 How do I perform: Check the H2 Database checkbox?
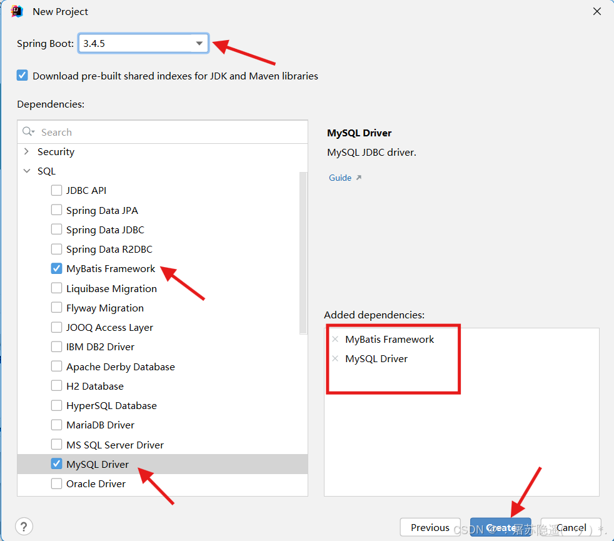pos(56,386)
